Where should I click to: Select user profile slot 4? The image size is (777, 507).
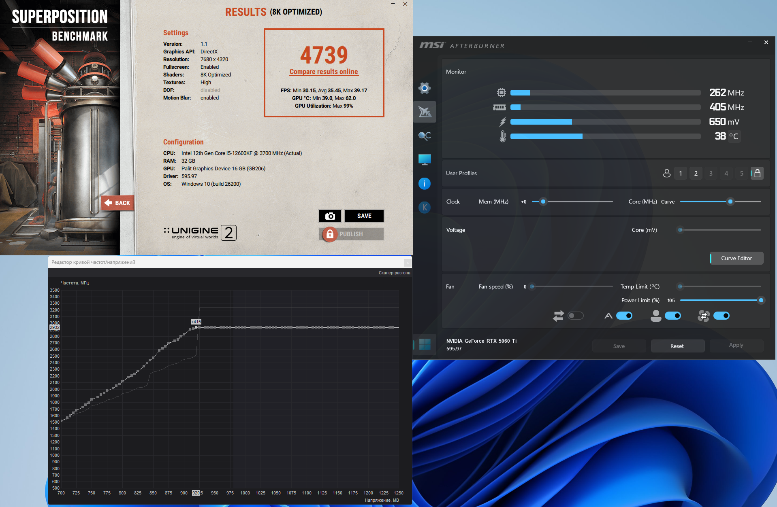(x=726, y=173)
